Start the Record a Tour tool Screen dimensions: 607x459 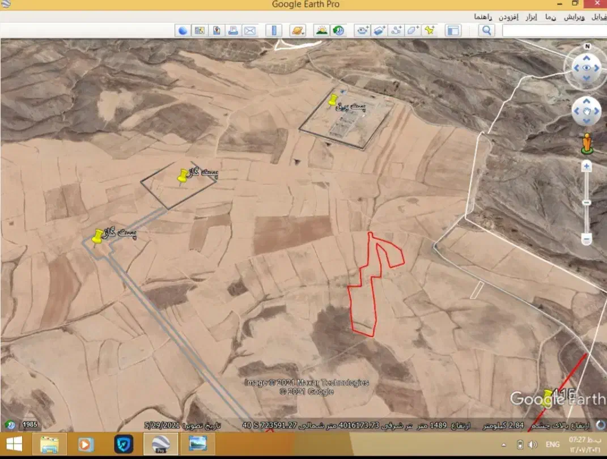coord(362,31)
